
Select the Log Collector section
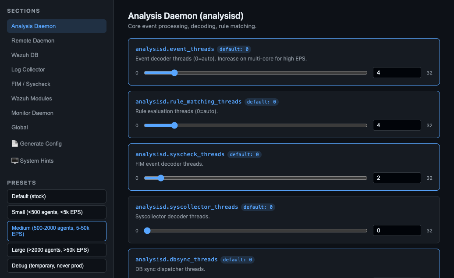coord(57,69)
